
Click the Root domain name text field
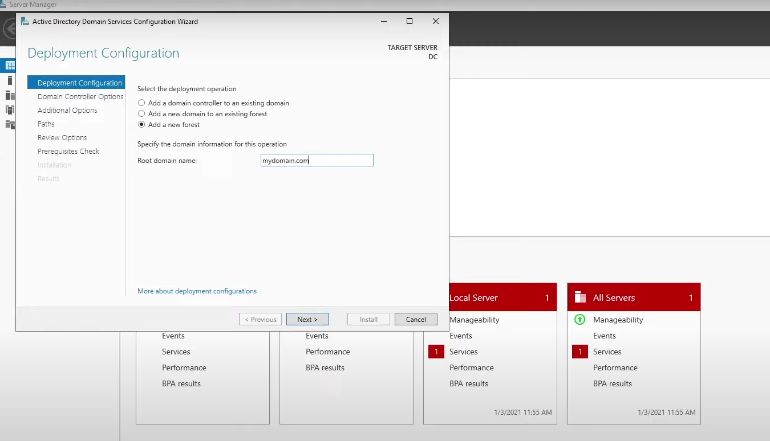(317, 161)
